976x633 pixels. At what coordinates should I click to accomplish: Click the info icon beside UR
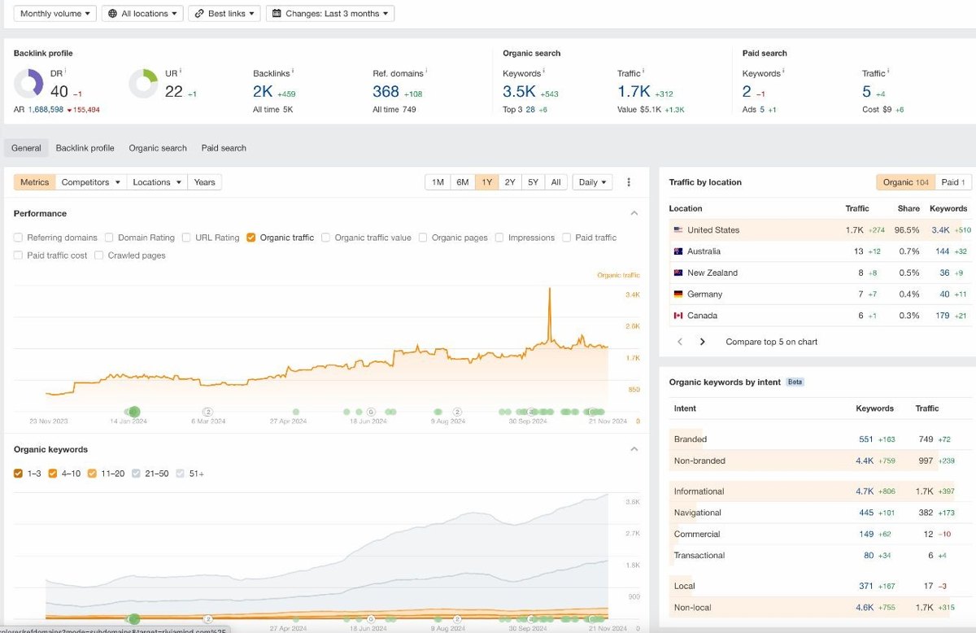coord(181,71)
